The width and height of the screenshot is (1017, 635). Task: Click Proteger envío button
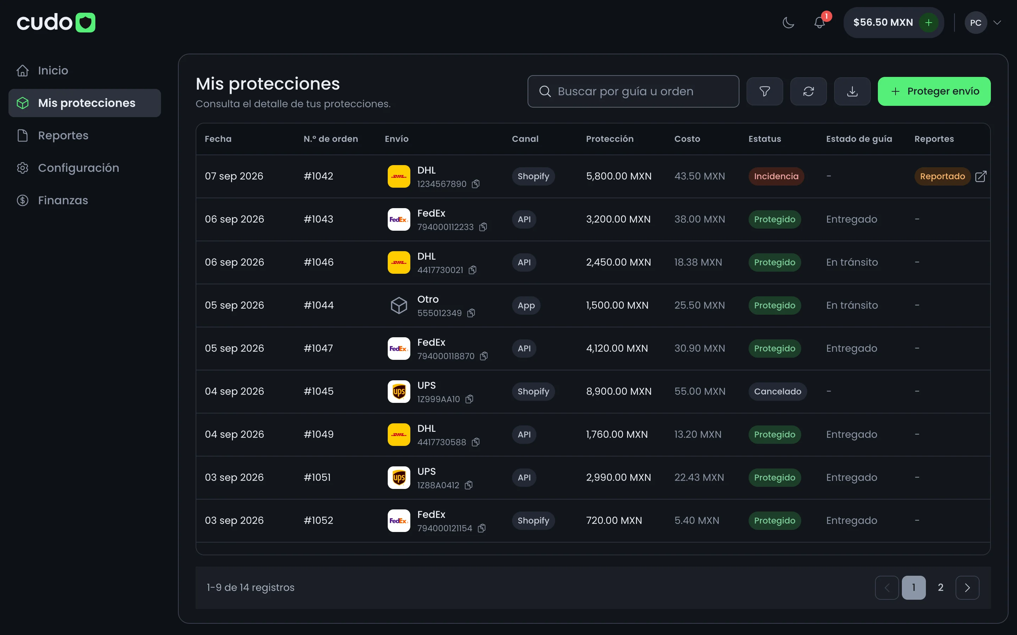pyautogui.click(x=934, y=91)
